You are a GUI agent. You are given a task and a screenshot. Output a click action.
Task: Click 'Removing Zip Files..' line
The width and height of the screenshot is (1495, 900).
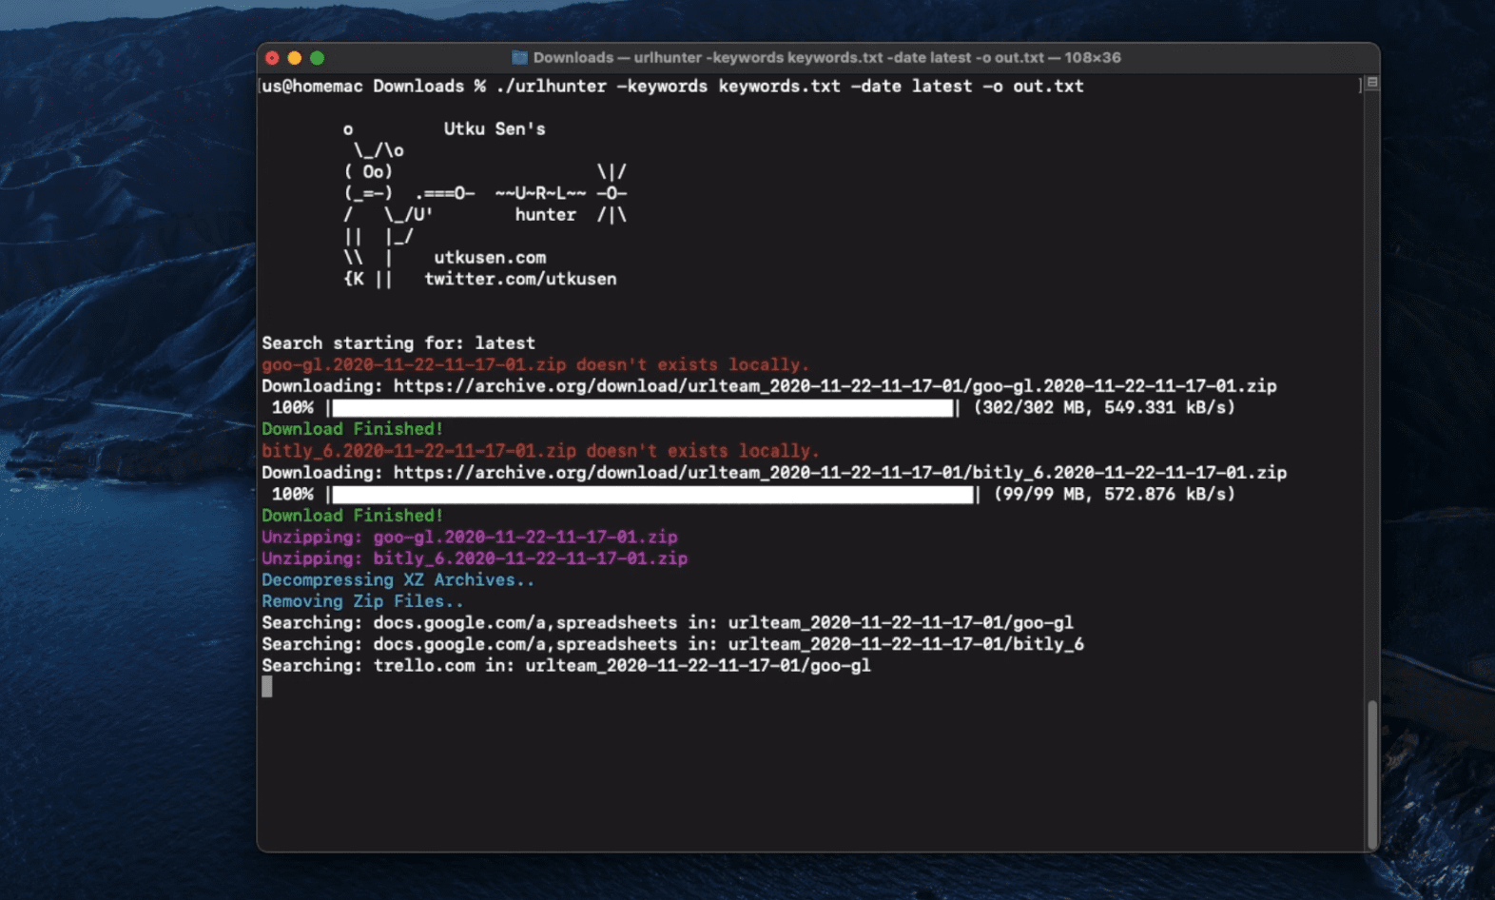[x=362, y=601]
